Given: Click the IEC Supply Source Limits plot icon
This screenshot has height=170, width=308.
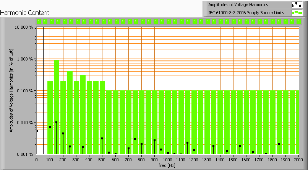Looking at the screenshot, I should point(297,13).
